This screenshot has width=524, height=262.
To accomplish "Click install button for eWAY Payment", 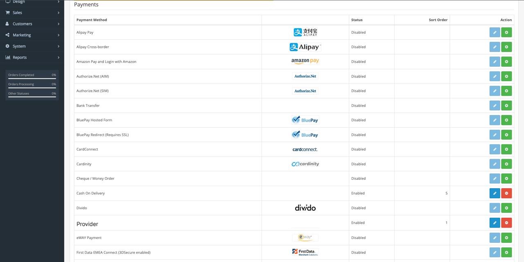I will pyautogui.click(x=506, y=238).
